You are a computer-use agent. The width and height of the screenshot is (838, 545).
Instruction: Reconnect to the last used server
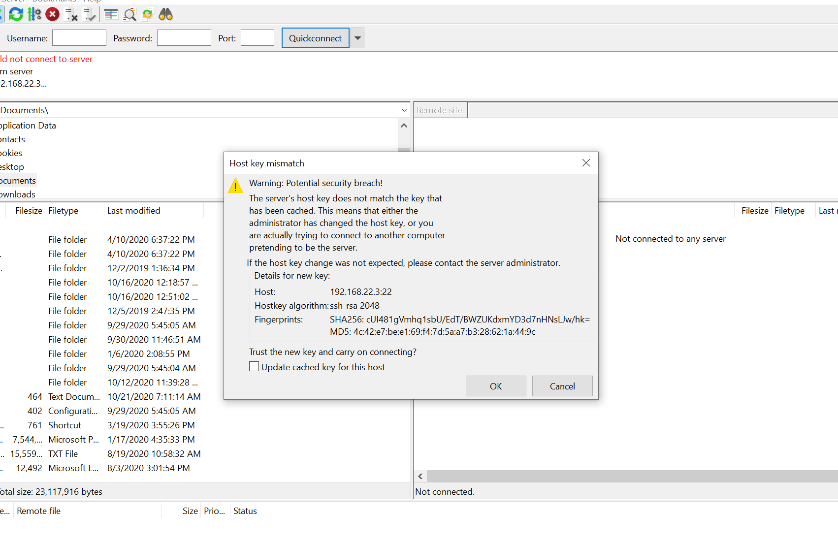point(89,15)
